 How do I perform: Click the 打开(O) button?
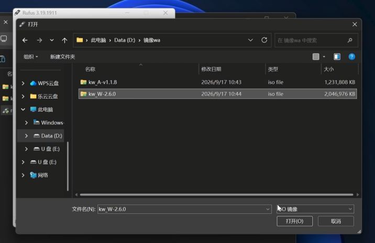294,221
